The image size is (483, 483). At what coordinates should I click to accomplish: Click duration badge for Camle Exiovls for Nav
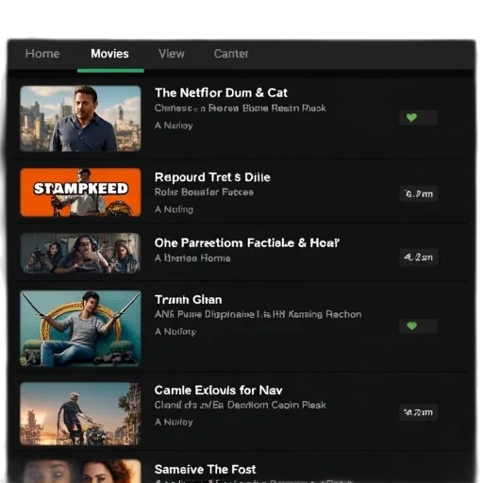pos(419,412)
